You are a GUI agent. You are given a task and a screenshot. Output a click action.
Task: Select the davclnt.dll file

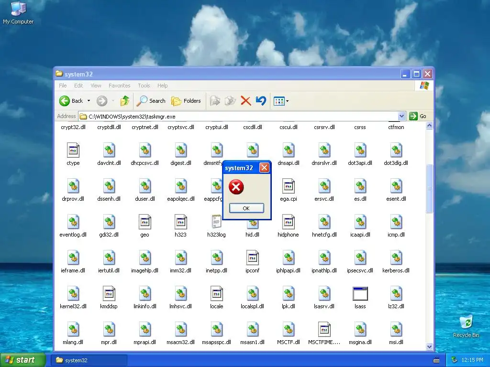pos(109,154)
